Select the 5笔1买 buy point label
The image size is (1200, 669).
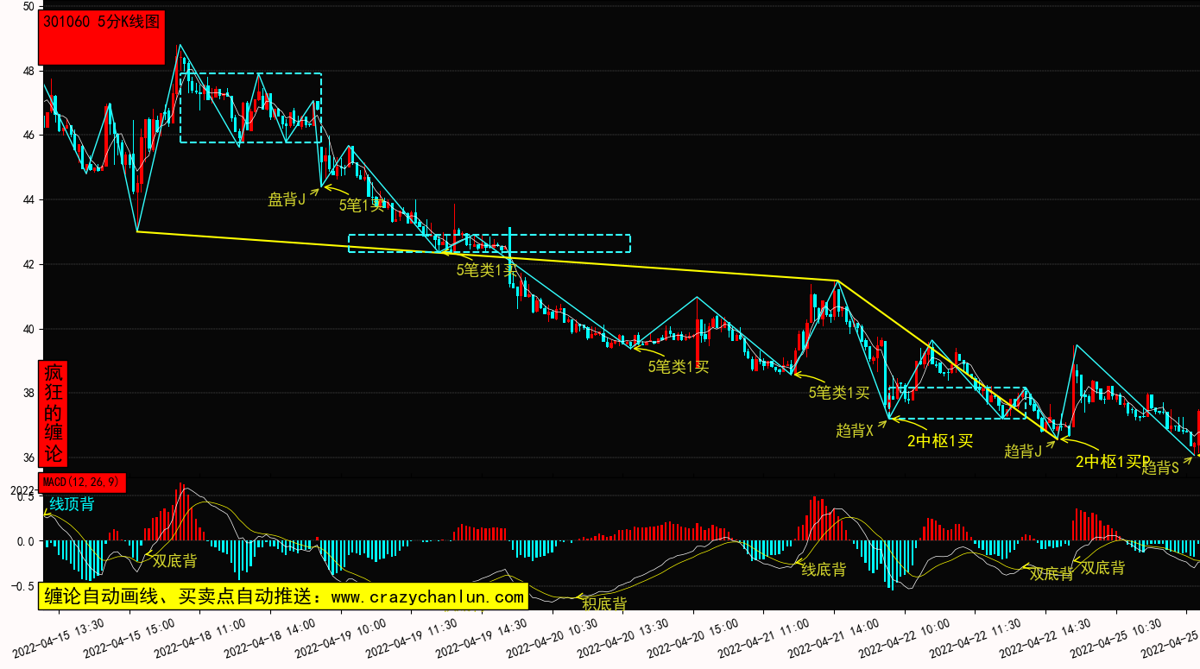361,205
